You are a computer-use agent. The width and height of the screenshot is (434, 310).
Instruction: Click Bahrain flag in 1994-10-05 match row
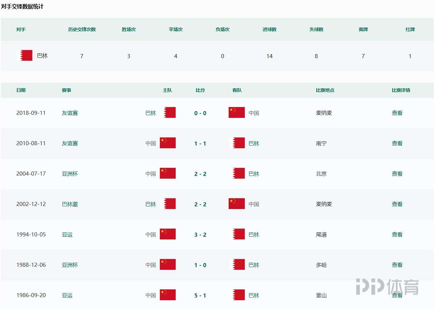pos(237,234)
